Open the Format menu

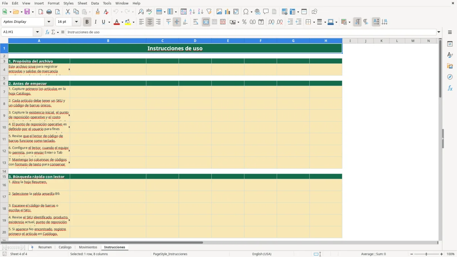click(x=53, y=3)
